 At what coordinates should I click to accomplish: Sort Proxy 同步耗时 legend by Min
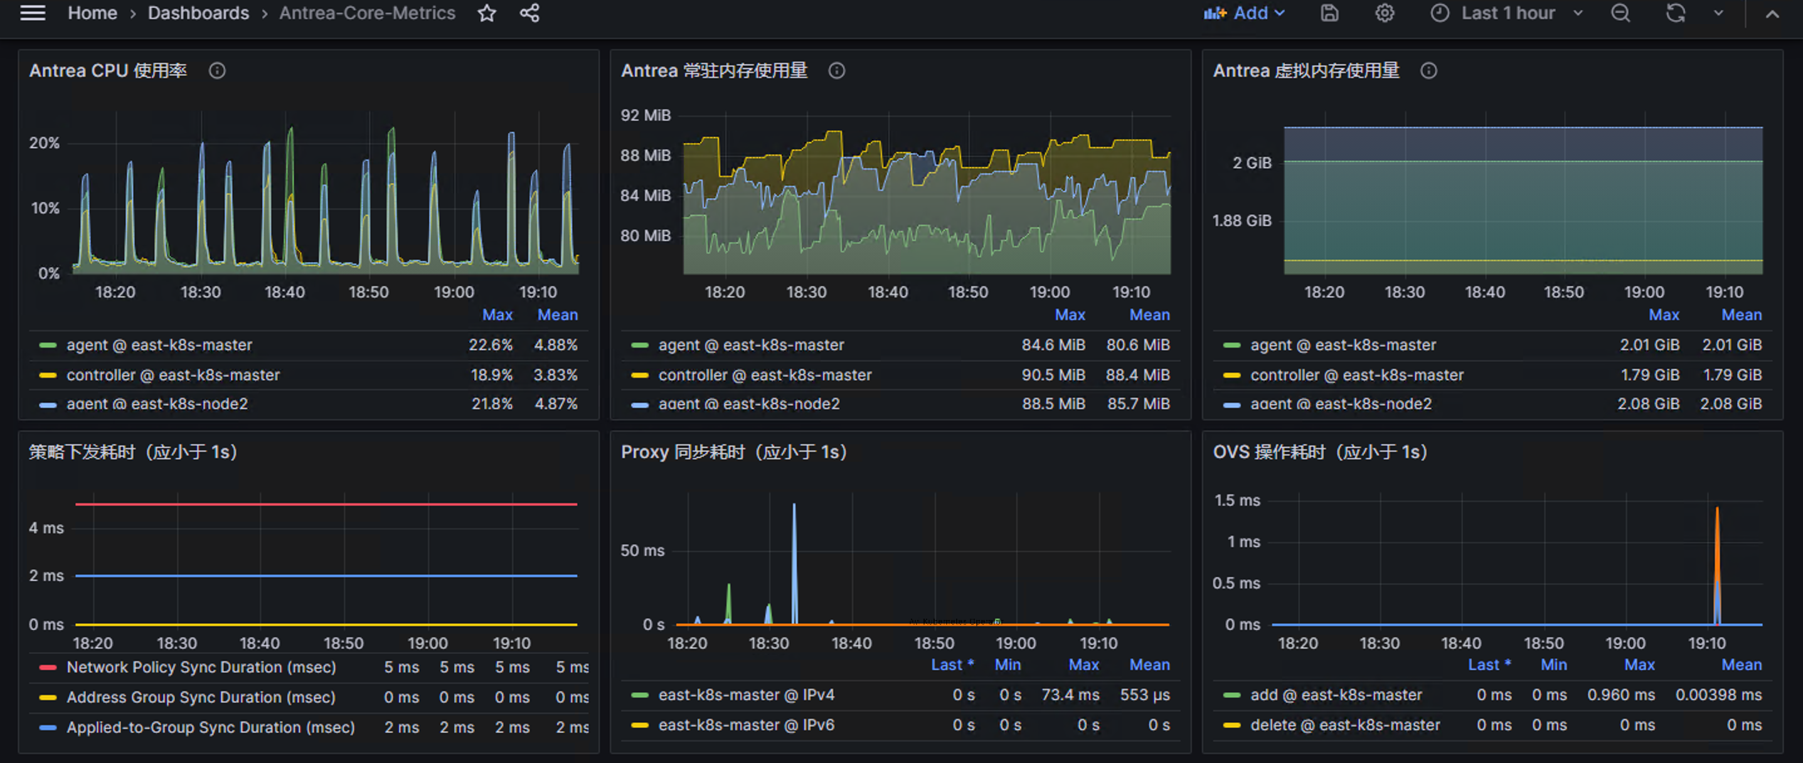pyautogui.click(x=1008, y=665)
